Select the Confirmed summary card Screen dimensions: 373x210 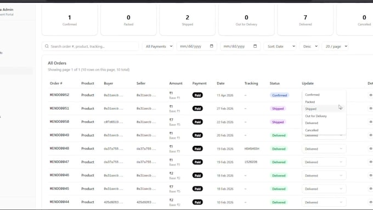point(70,20)
